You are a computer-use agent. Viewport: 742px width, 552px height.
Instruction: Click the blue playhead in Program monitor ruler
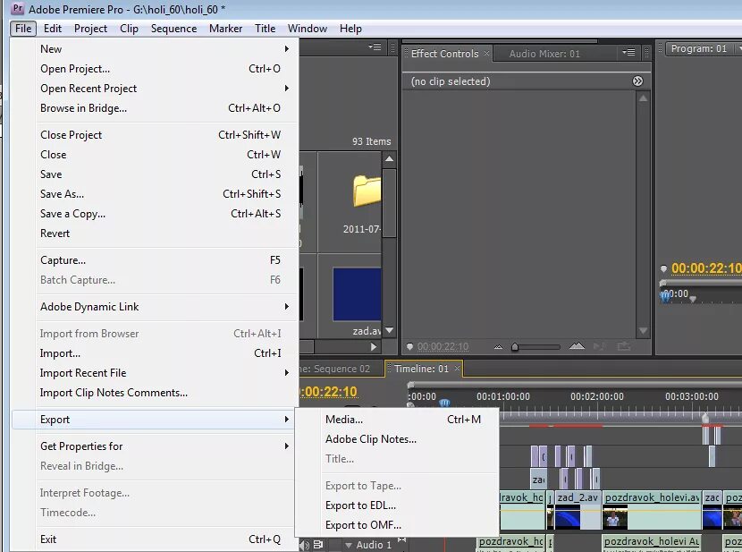[665, 297]
